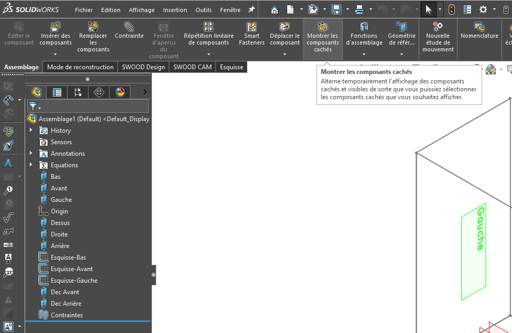This screenshot has height=333, width=512.
Task: Click the traffic-light rebuild icon
Action: tap(452, 9)
